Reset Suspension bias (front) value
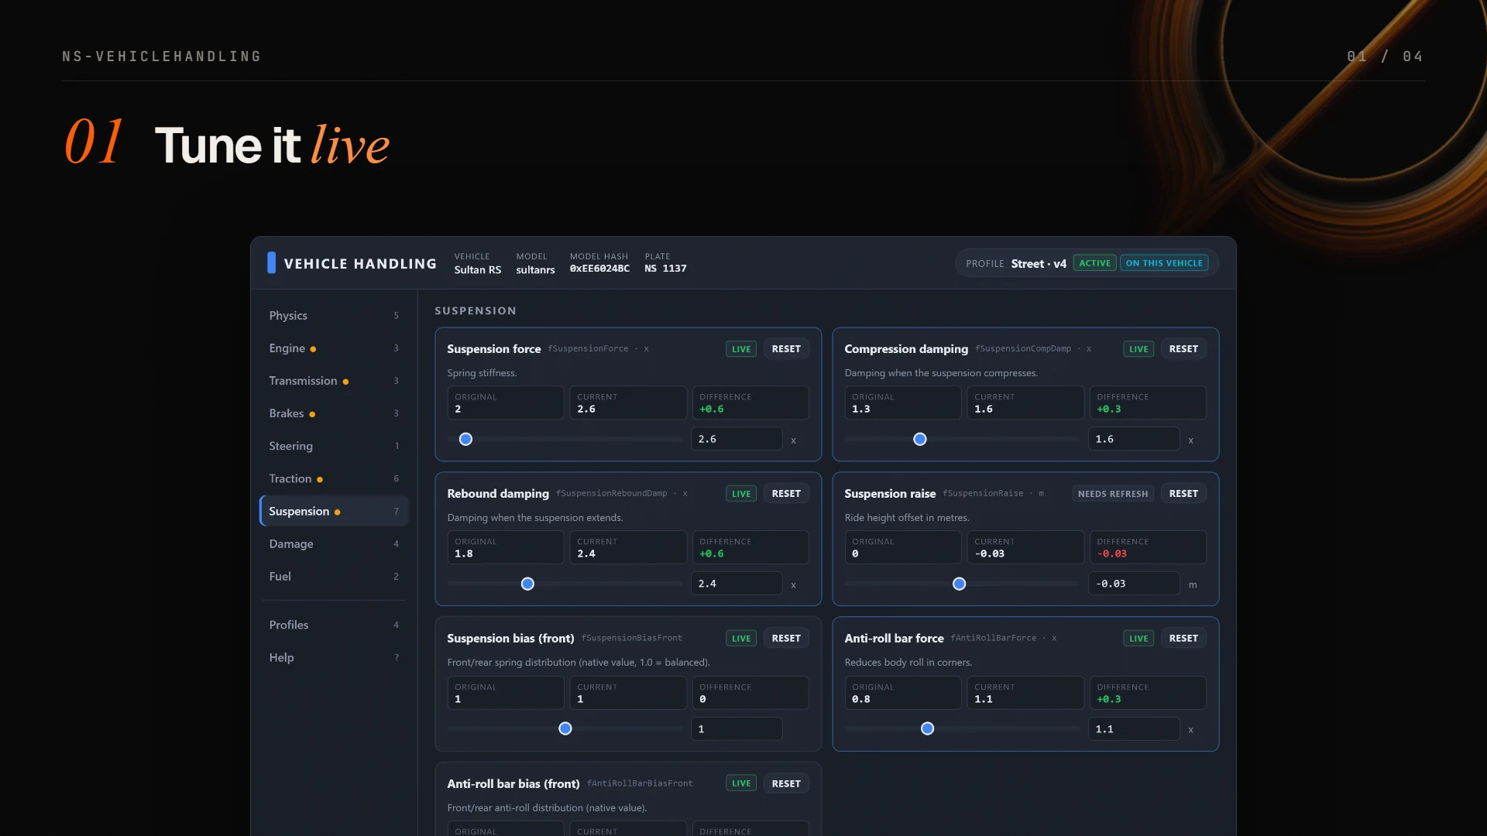Screen dimensions: 1487x836 coord(786,639)
